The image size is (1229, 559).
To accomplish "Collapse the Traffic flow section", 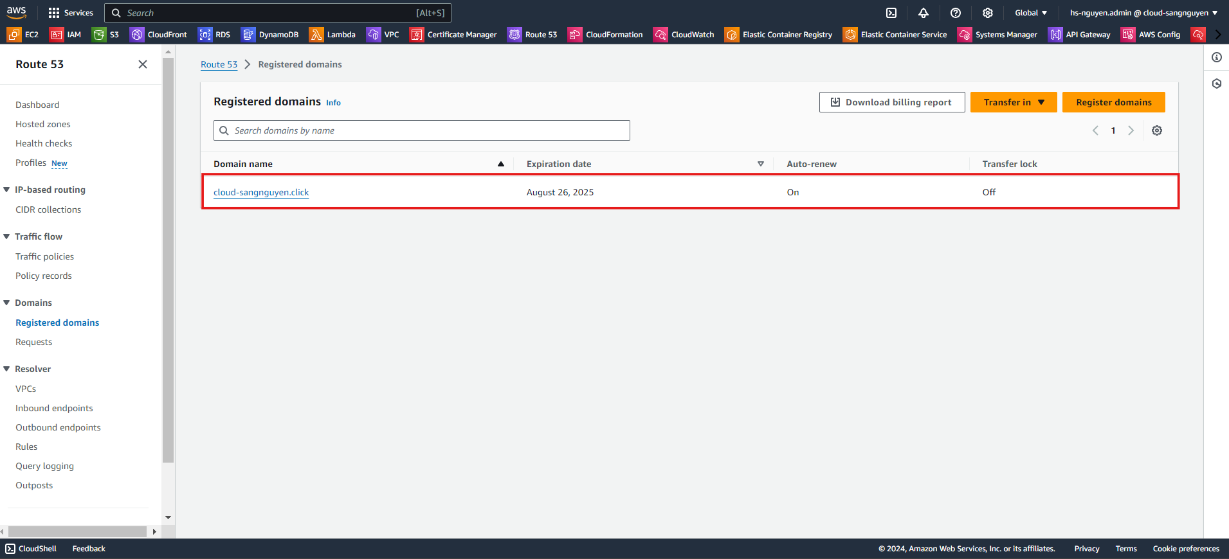I will tap(7, 236).
